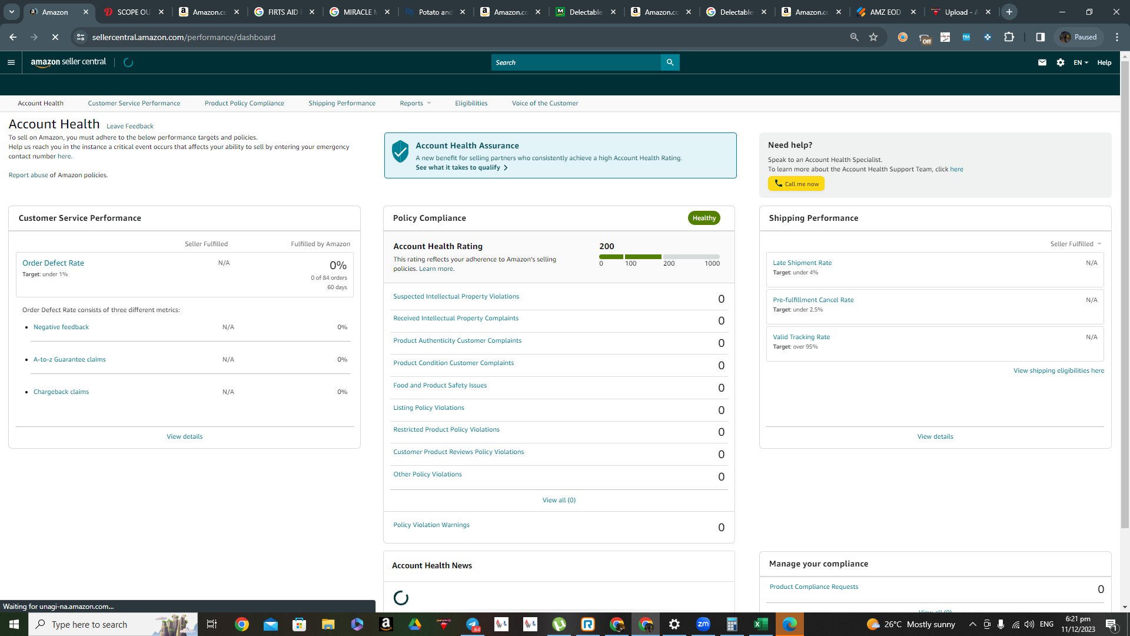Click the browser back arrow
Image resolution: width=1130 pixels, height=636 pixels.
coord(13,37)
